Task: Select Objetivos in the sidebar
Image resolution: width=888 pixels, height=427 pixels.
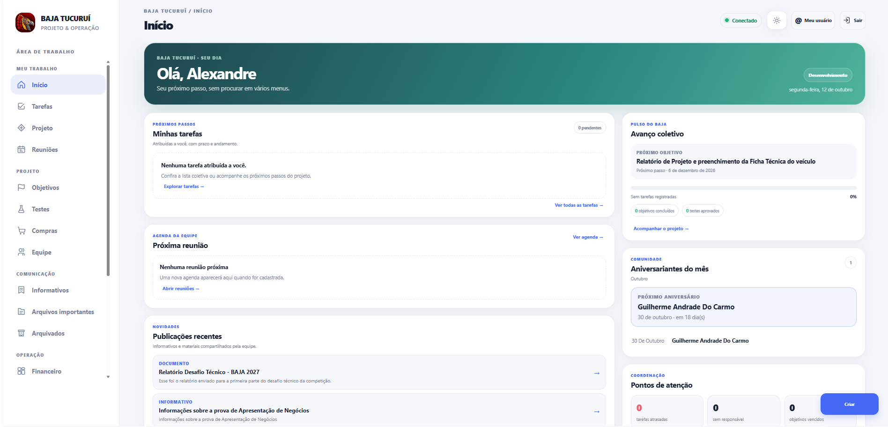Action: (58, 187)
